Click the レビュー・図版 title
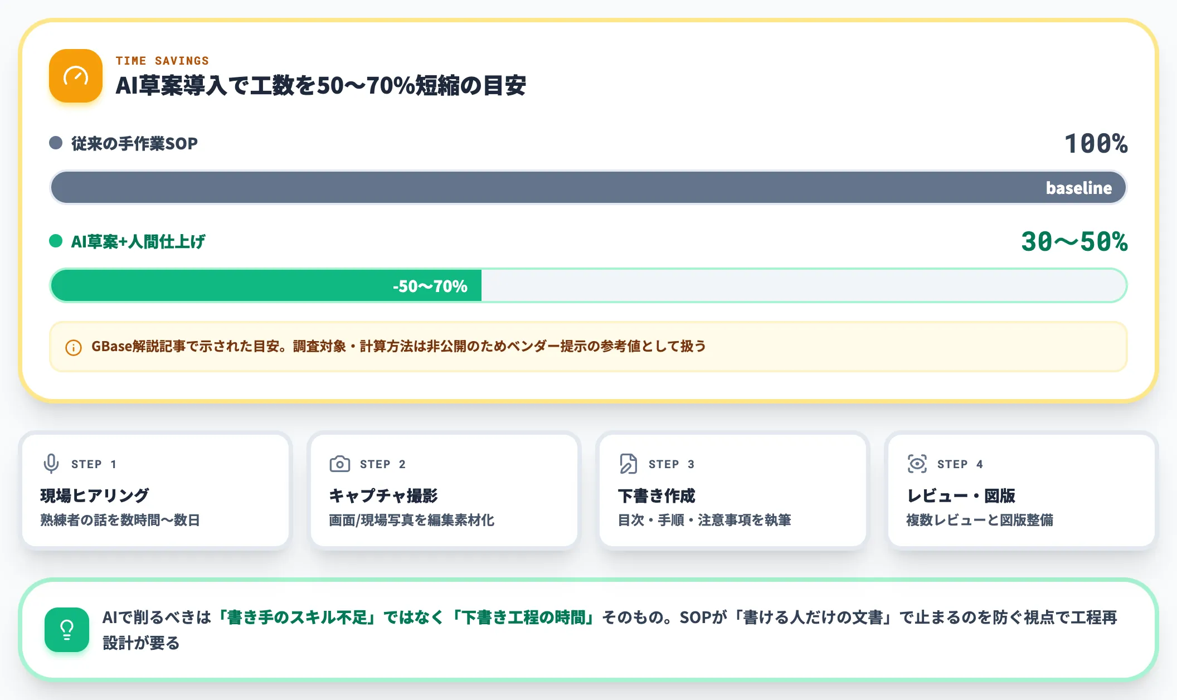1177x700 pixels. [x=961, y=495]
